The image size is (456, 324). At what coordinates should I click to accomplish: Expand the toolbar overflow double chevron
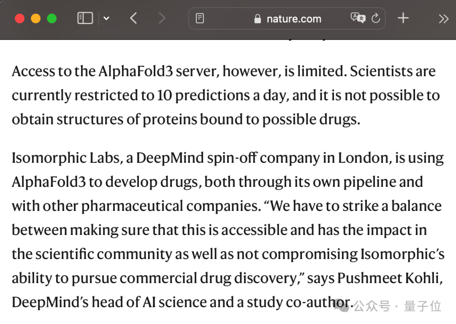(x=443, y=19)
